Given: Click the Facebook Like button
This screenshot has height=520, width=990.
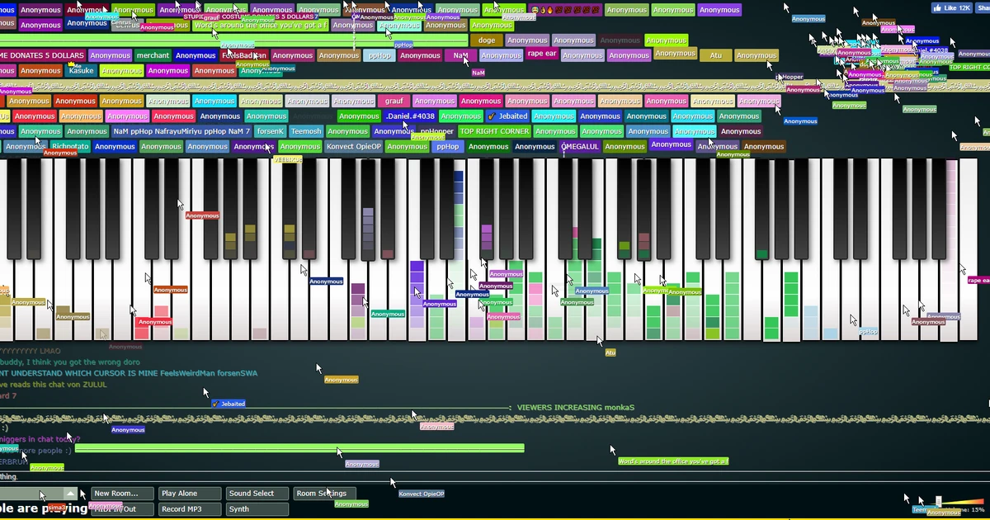Looking at the screenshot, I should [x=950, y=7].
